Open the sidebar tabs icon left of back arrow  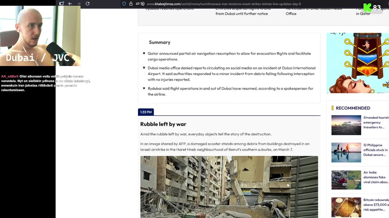coord(61,4)
